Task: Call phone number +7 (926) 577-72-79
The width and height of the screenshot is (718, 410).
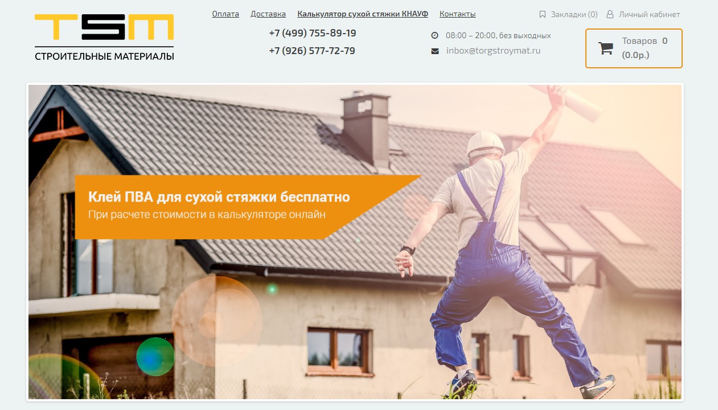Action: (x=312, y=51)
